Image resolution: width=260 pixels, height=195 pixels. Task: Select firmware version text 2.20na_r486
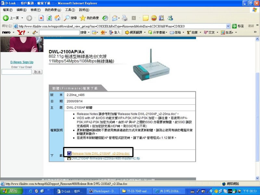click(75, 95)
